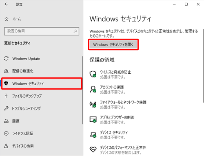Screen dimensions: 204x156
Task: Click the device health heart icon
Action: coord(93,149)
